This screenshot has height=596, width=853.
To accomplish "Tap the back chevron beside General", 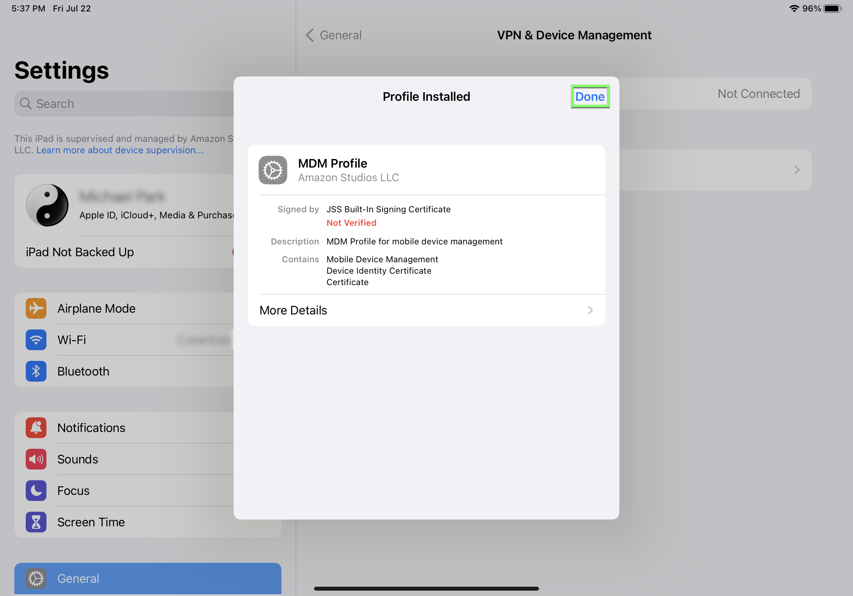I will pos(310,35).
